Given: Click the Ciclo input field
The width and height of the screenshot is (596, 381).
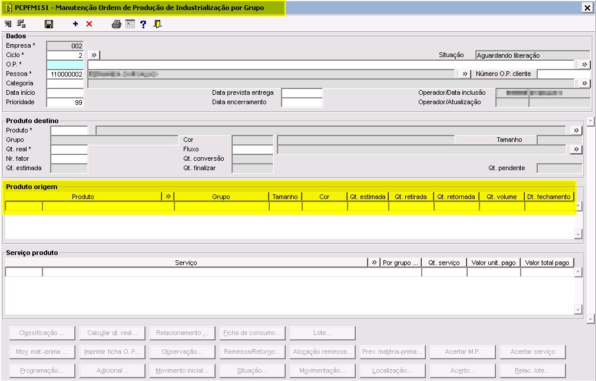Looking at the screenshot, I should click(x=65, y=55).
